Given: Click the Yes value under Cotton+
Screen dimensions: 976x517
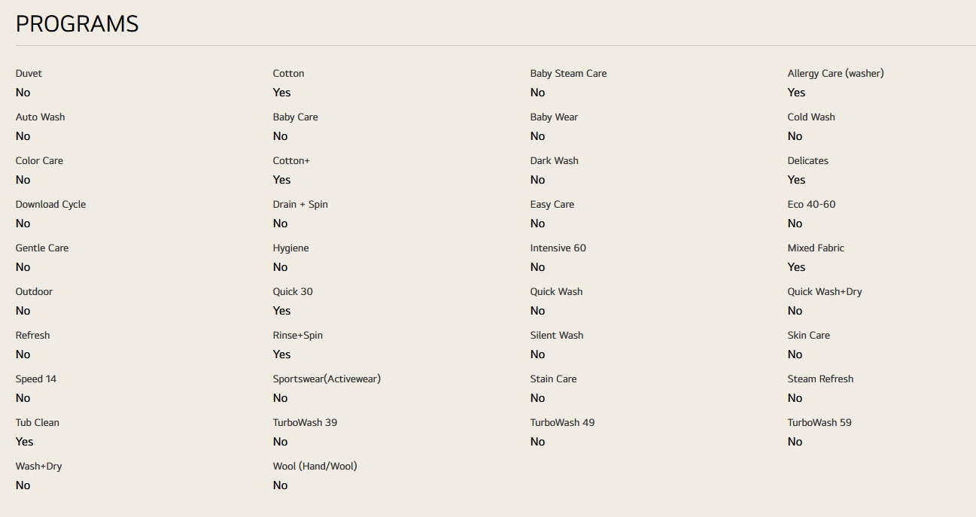Looking at the screenshot, I should (281, 180).
